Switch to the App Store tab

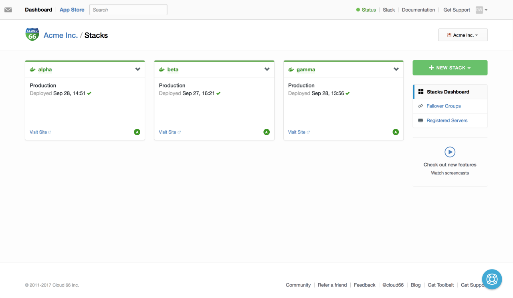[x=72, y=10]
